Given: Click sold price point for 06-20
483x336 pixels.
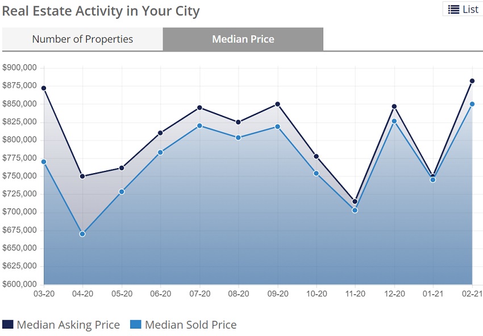Looking at the screenshot, I should (161, 152).
